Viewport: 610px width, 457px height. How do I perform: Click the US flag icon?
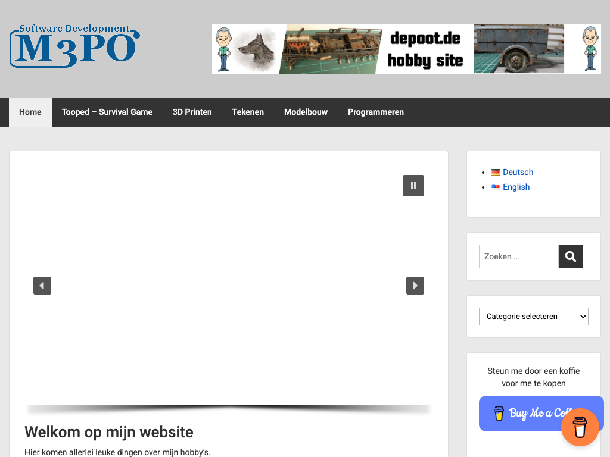[x=495, y=187]
